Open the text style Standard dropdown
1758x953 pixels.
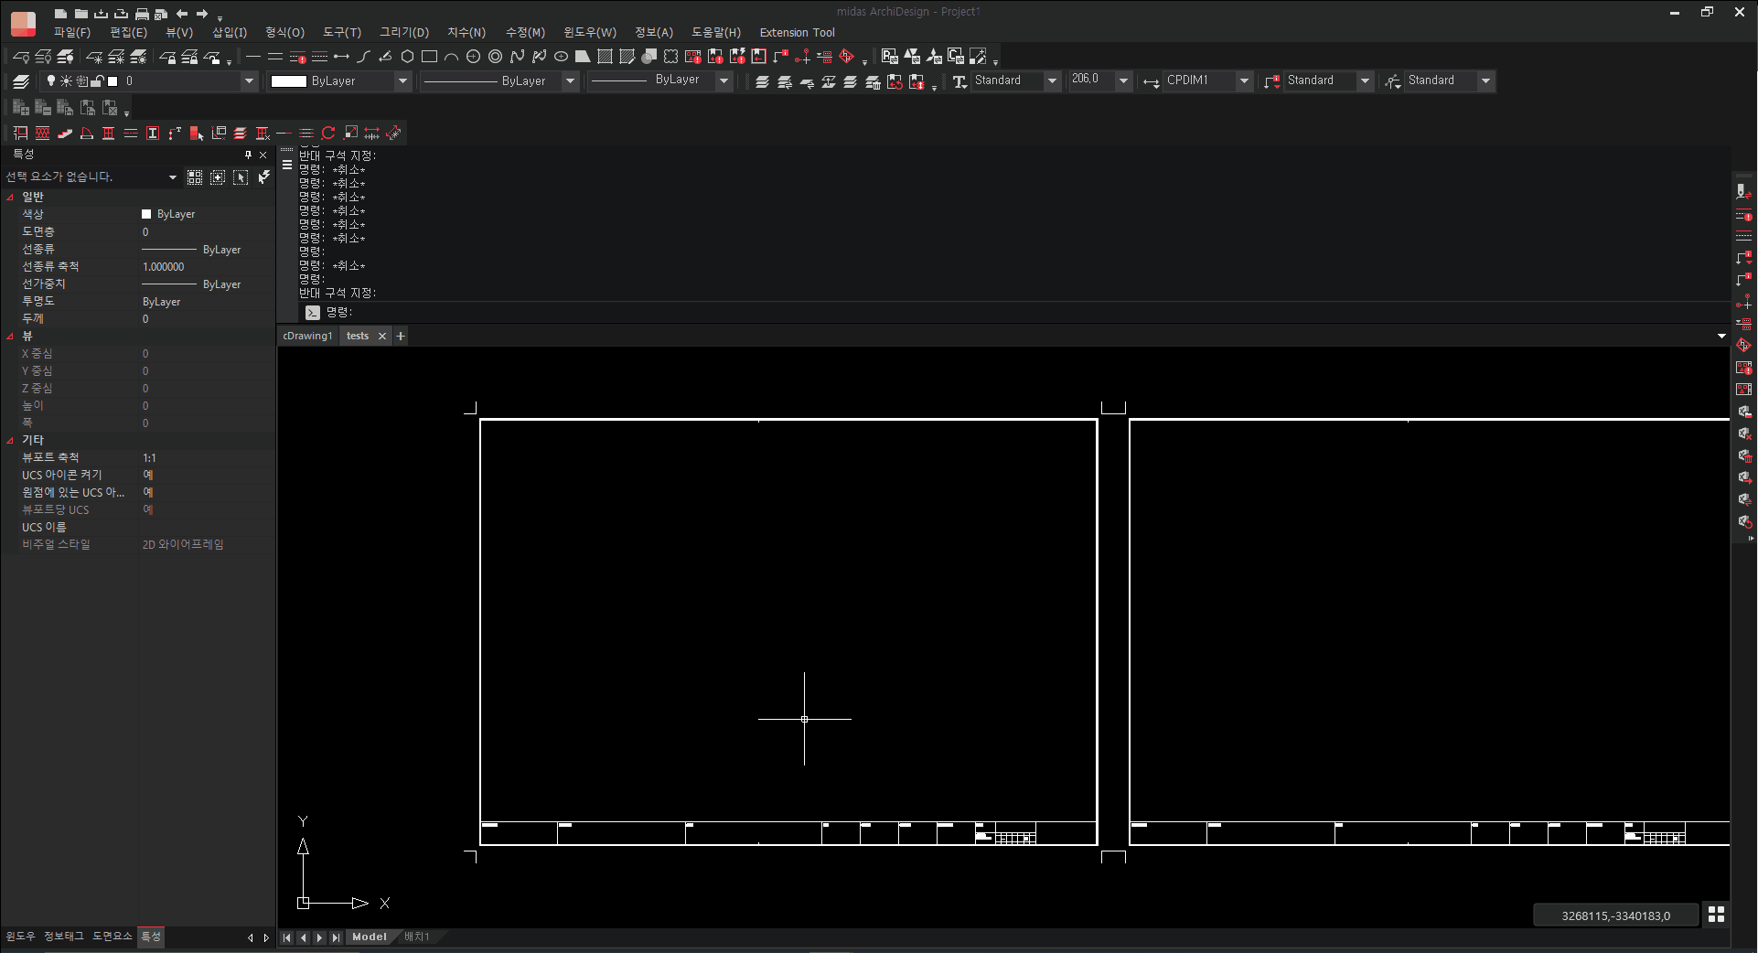point(1052,81)
